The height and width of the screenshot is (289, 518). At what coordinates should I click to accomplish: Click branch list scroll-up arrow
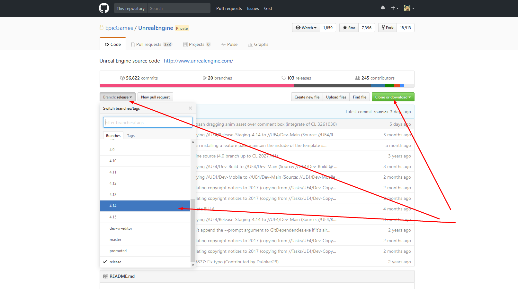click(193, 142)
